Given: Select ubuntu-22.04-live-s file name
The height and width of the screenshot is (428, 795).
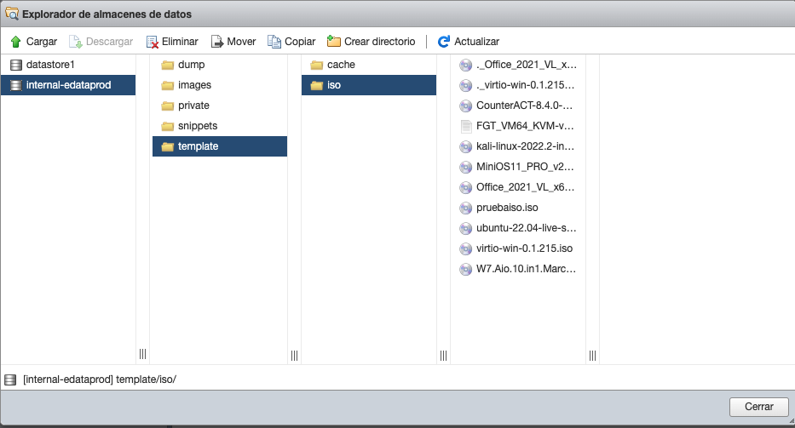Looking at the screenshot, I should [x=527, y=228].
